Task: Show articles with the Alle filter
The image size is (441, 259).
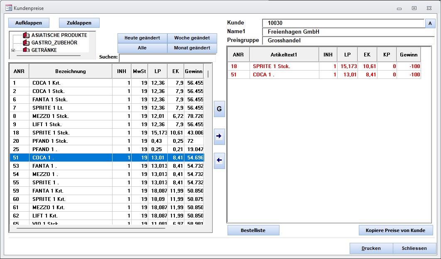Action: tap(142, 48)
